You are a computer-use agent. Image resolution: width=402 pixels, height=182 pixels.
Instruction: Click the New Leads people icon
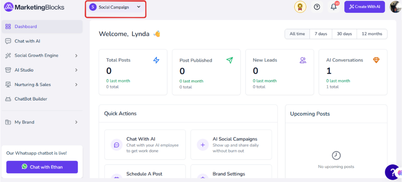tap(303, 60)
